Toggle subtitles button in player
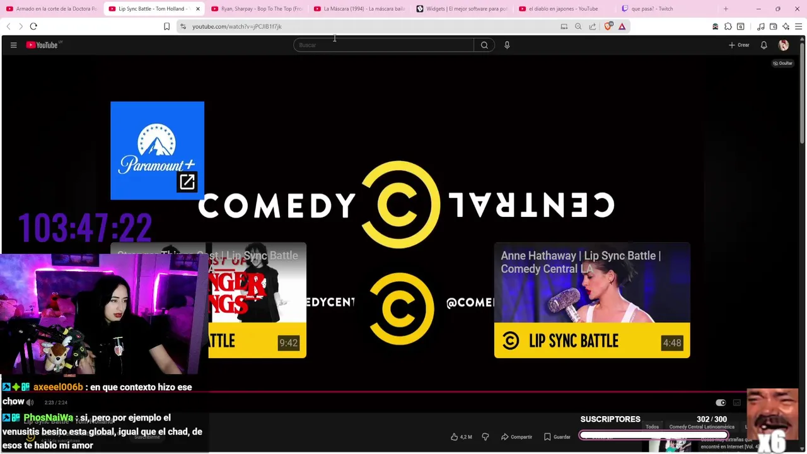Screen dimensions: 807x454 coord(737,403)
